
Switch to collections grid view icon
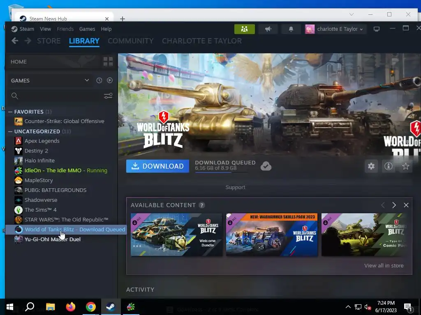tap(108, 62)
